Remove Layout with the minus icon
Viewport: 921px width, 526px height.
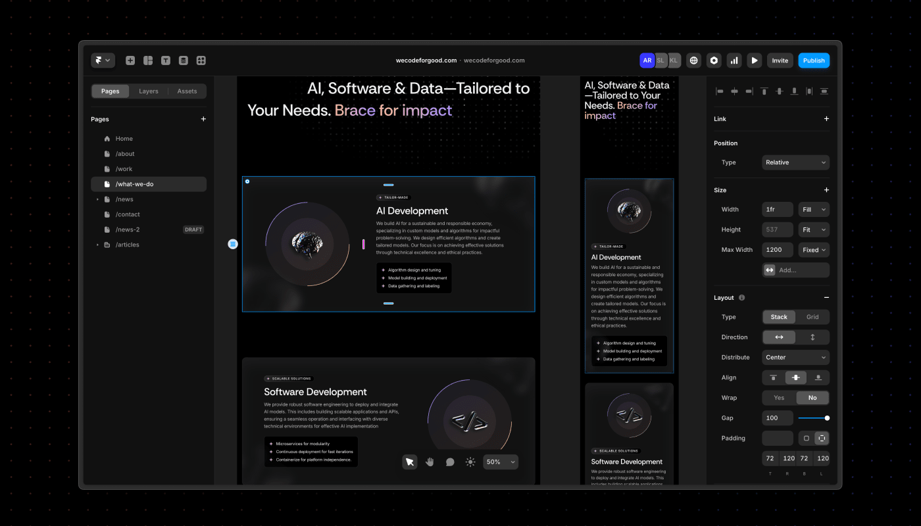(826, 298)
